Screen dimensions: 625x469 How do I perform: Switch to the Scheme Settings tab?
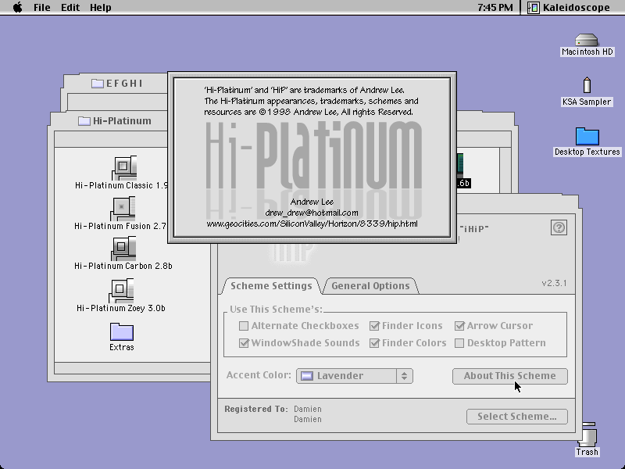coord(271,286)
